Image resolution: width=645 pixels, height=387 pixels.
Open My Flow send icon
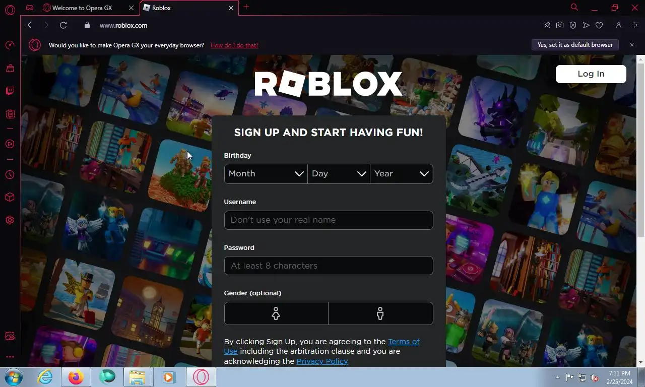[x=586, y=25]
